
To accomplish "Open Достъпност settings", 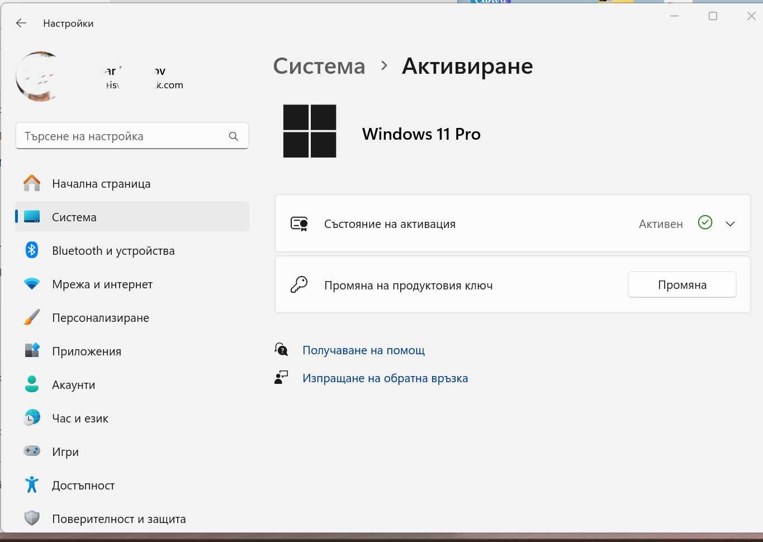I will click(132, 485).
